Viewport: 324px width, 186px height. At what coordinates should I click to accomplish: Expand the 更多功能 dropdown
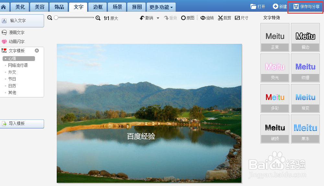(x=161, y=7)
